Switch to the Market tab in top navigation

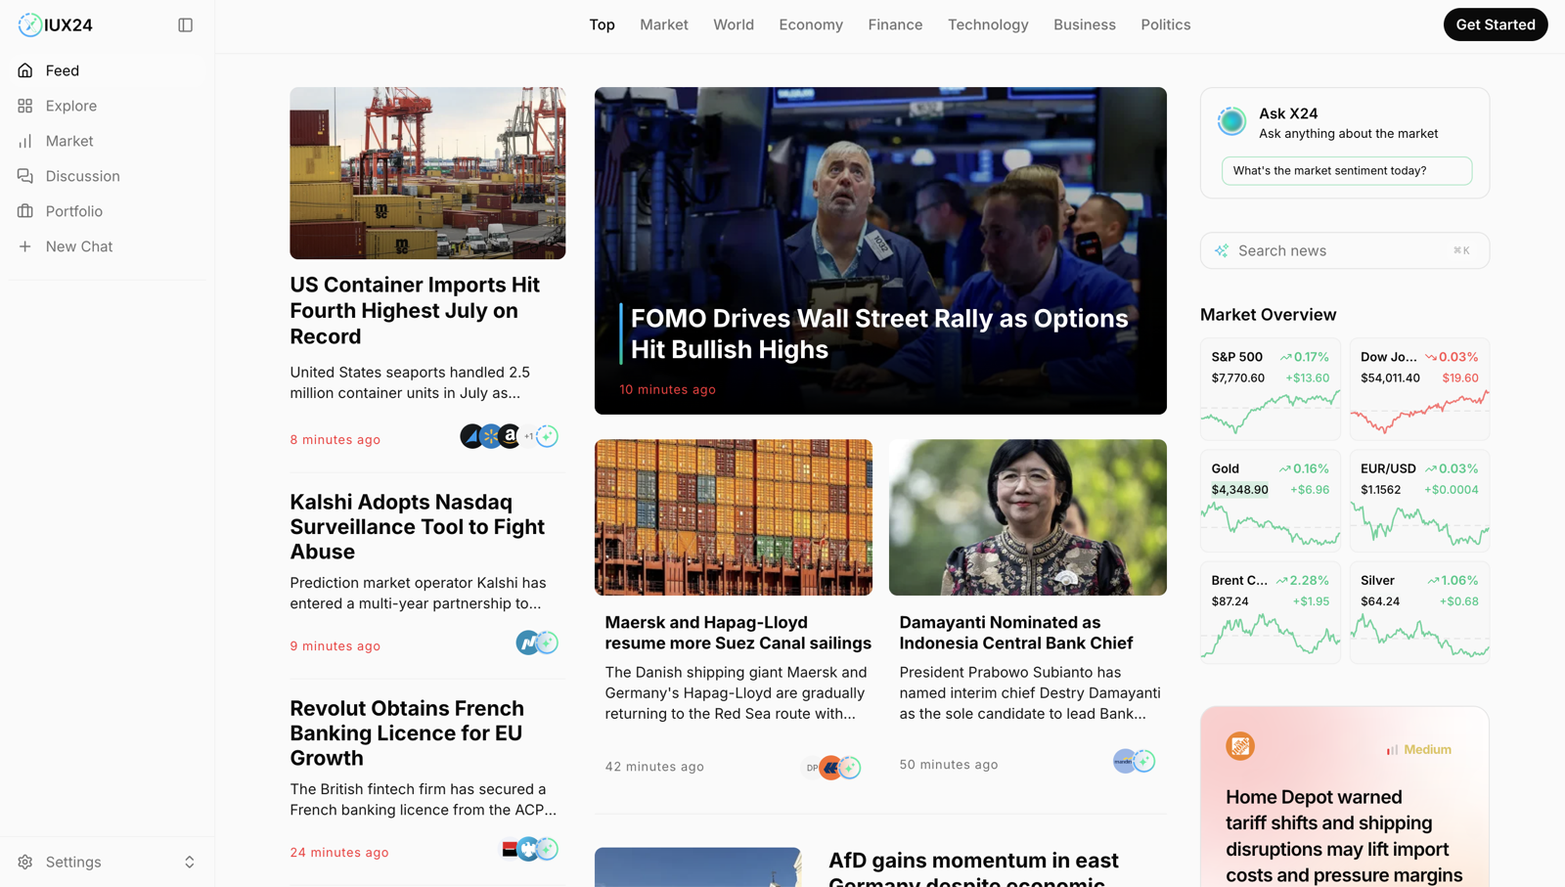(x=664, y=24)
